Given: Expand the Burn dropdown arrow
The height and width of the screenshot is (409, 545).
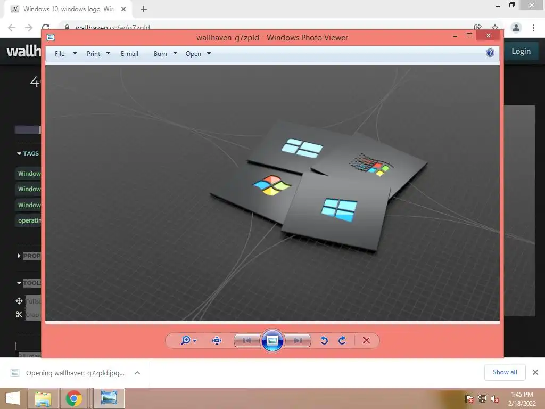Looking at the screenshot, I should coord(175,53).
